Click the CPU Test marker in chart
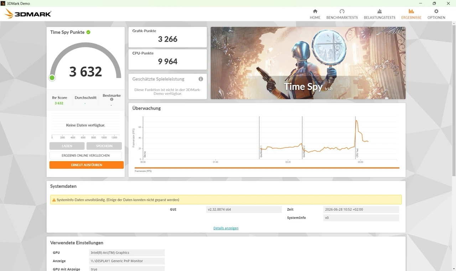456x271 pixels. tap(357, 153)
